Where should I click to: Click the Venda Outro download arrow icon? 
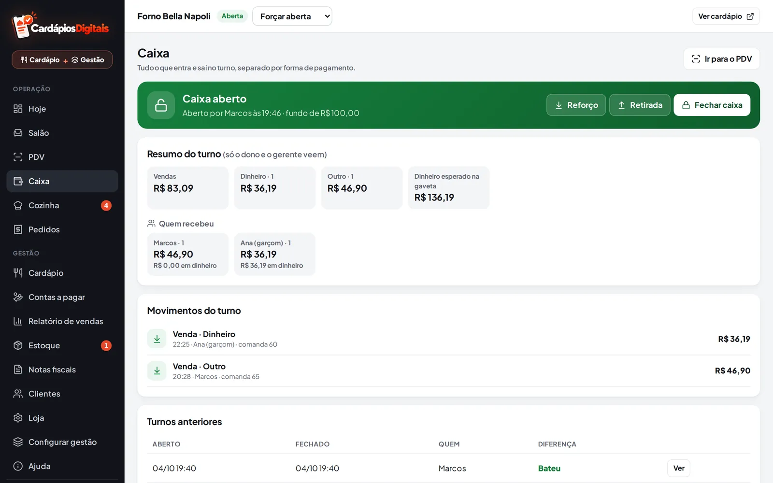click(x=157, y=371)
